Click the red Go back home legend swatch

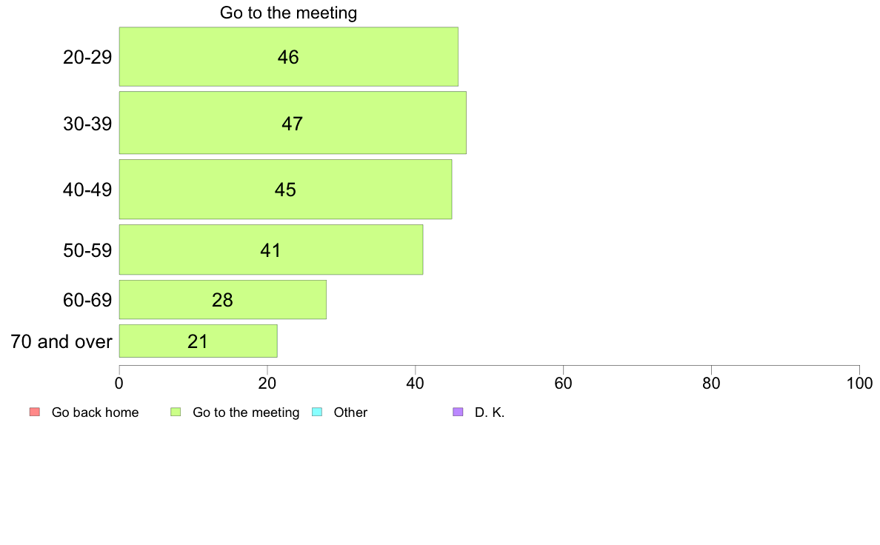[x=35, y=412]
